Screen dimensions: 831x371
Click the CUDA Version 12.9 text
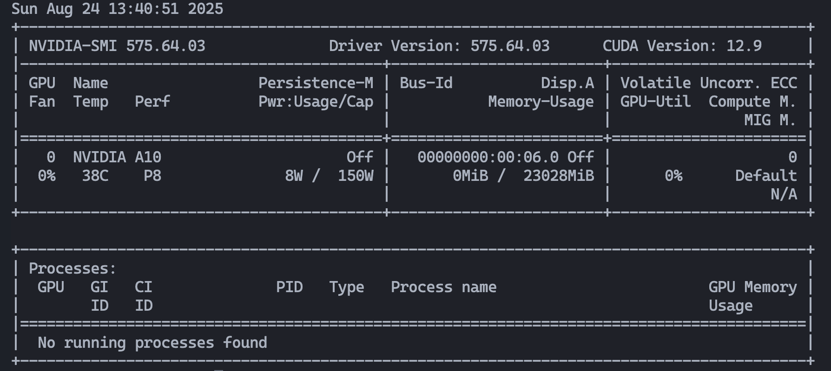pyautogui.click(x=682, y=46)
